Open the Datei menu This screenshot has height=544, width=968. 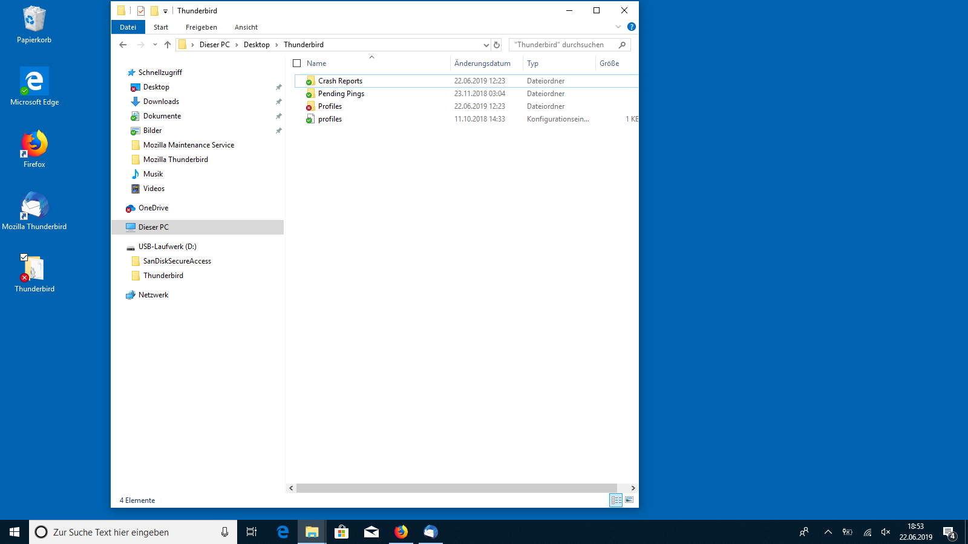128,27
